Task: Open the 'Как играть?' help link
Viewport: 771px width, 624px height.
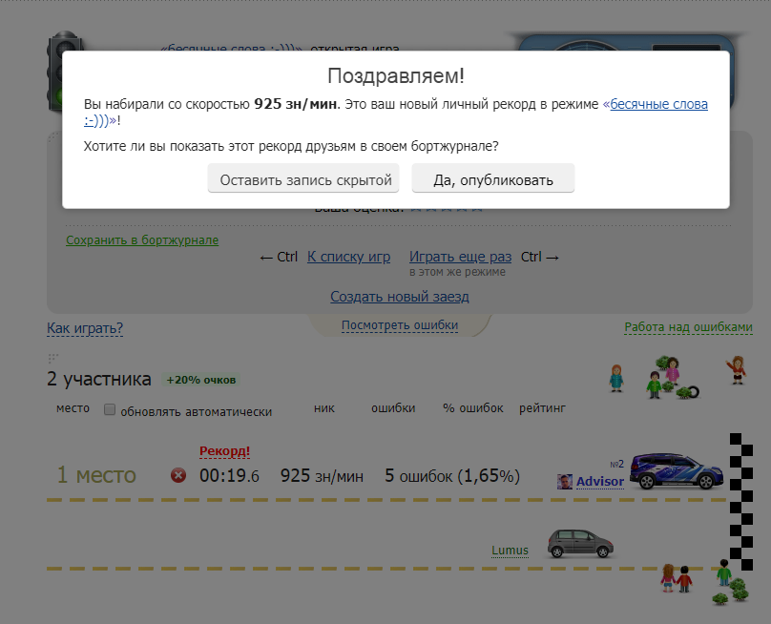Action: [85, 328]
